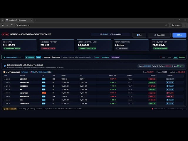Click the browser back arrow
188x141 pixels.
[x=3, y=25]
